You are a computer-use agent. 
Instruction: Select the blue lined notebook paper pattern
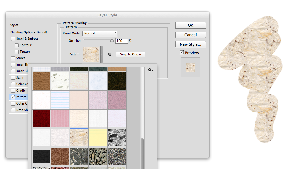[60, 100]
